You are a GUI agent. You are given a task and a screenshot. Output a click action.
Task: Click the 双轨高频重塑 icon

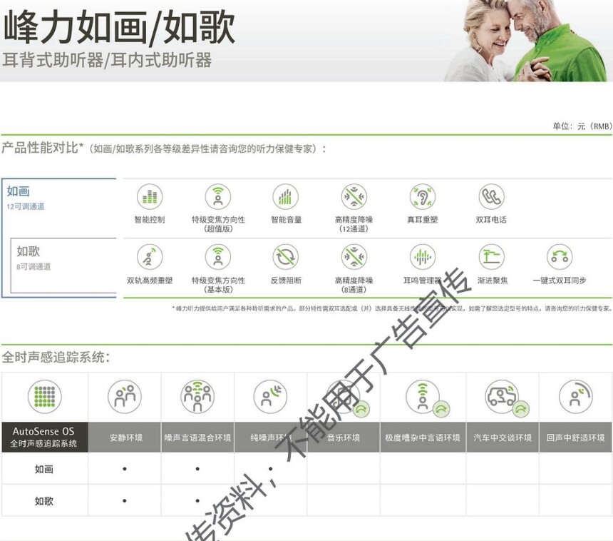click(150, 257)
